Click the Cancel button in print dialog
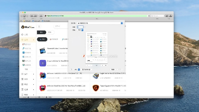Image resolution: width=199 pixels, height=112 pixels. coord(113,69)
